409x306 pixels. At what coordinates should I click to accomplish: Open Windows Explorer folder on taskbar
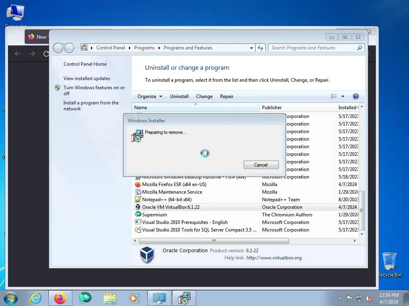(110, 298)
